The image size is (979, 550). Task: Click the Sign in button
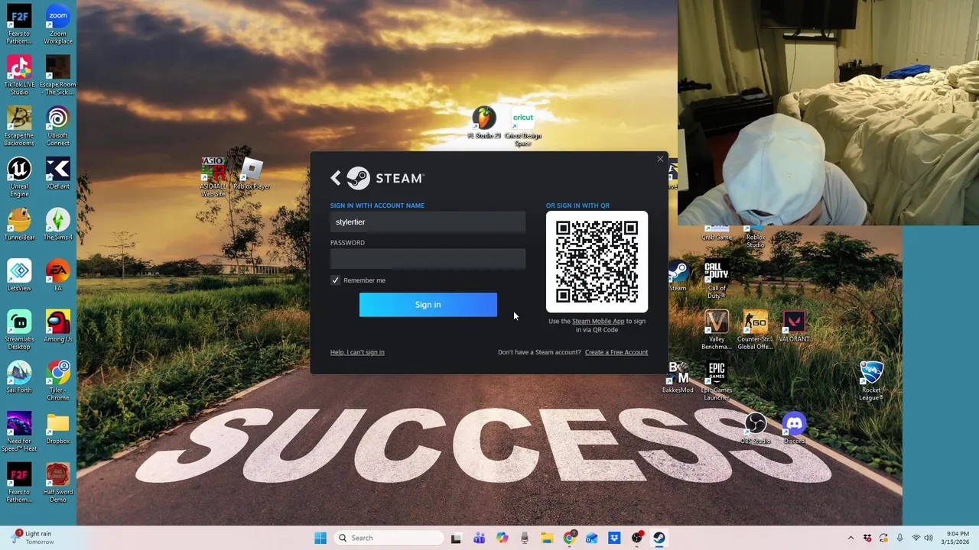pos(428,305)
